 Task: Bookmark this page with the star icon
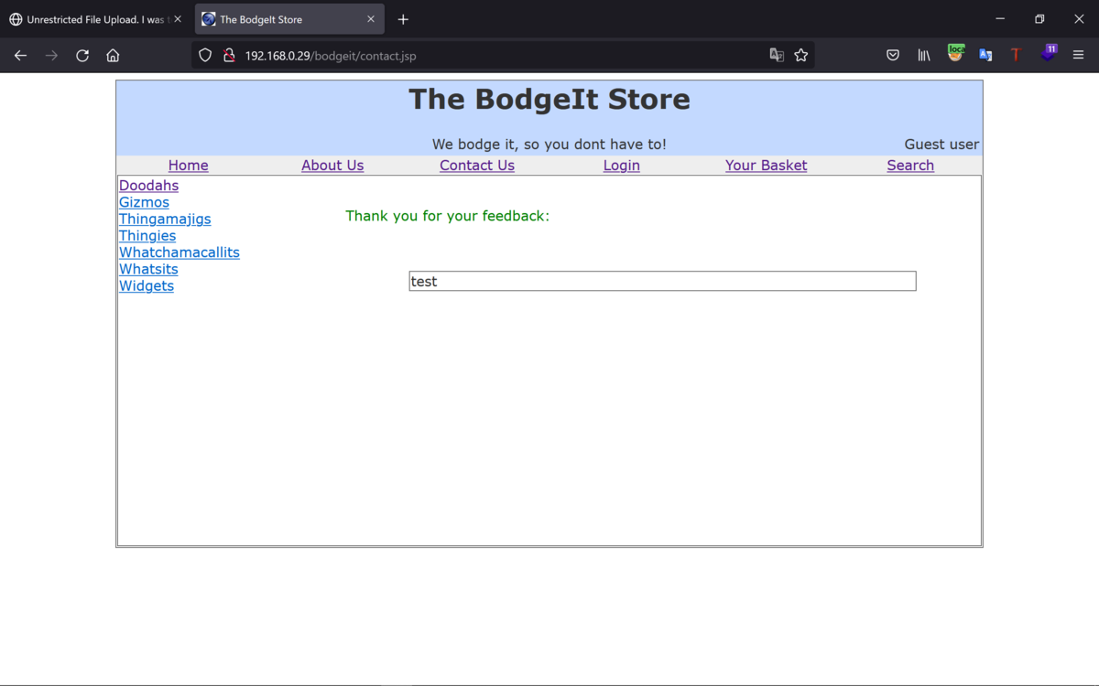pyautogui.click(x=801, y=56)
